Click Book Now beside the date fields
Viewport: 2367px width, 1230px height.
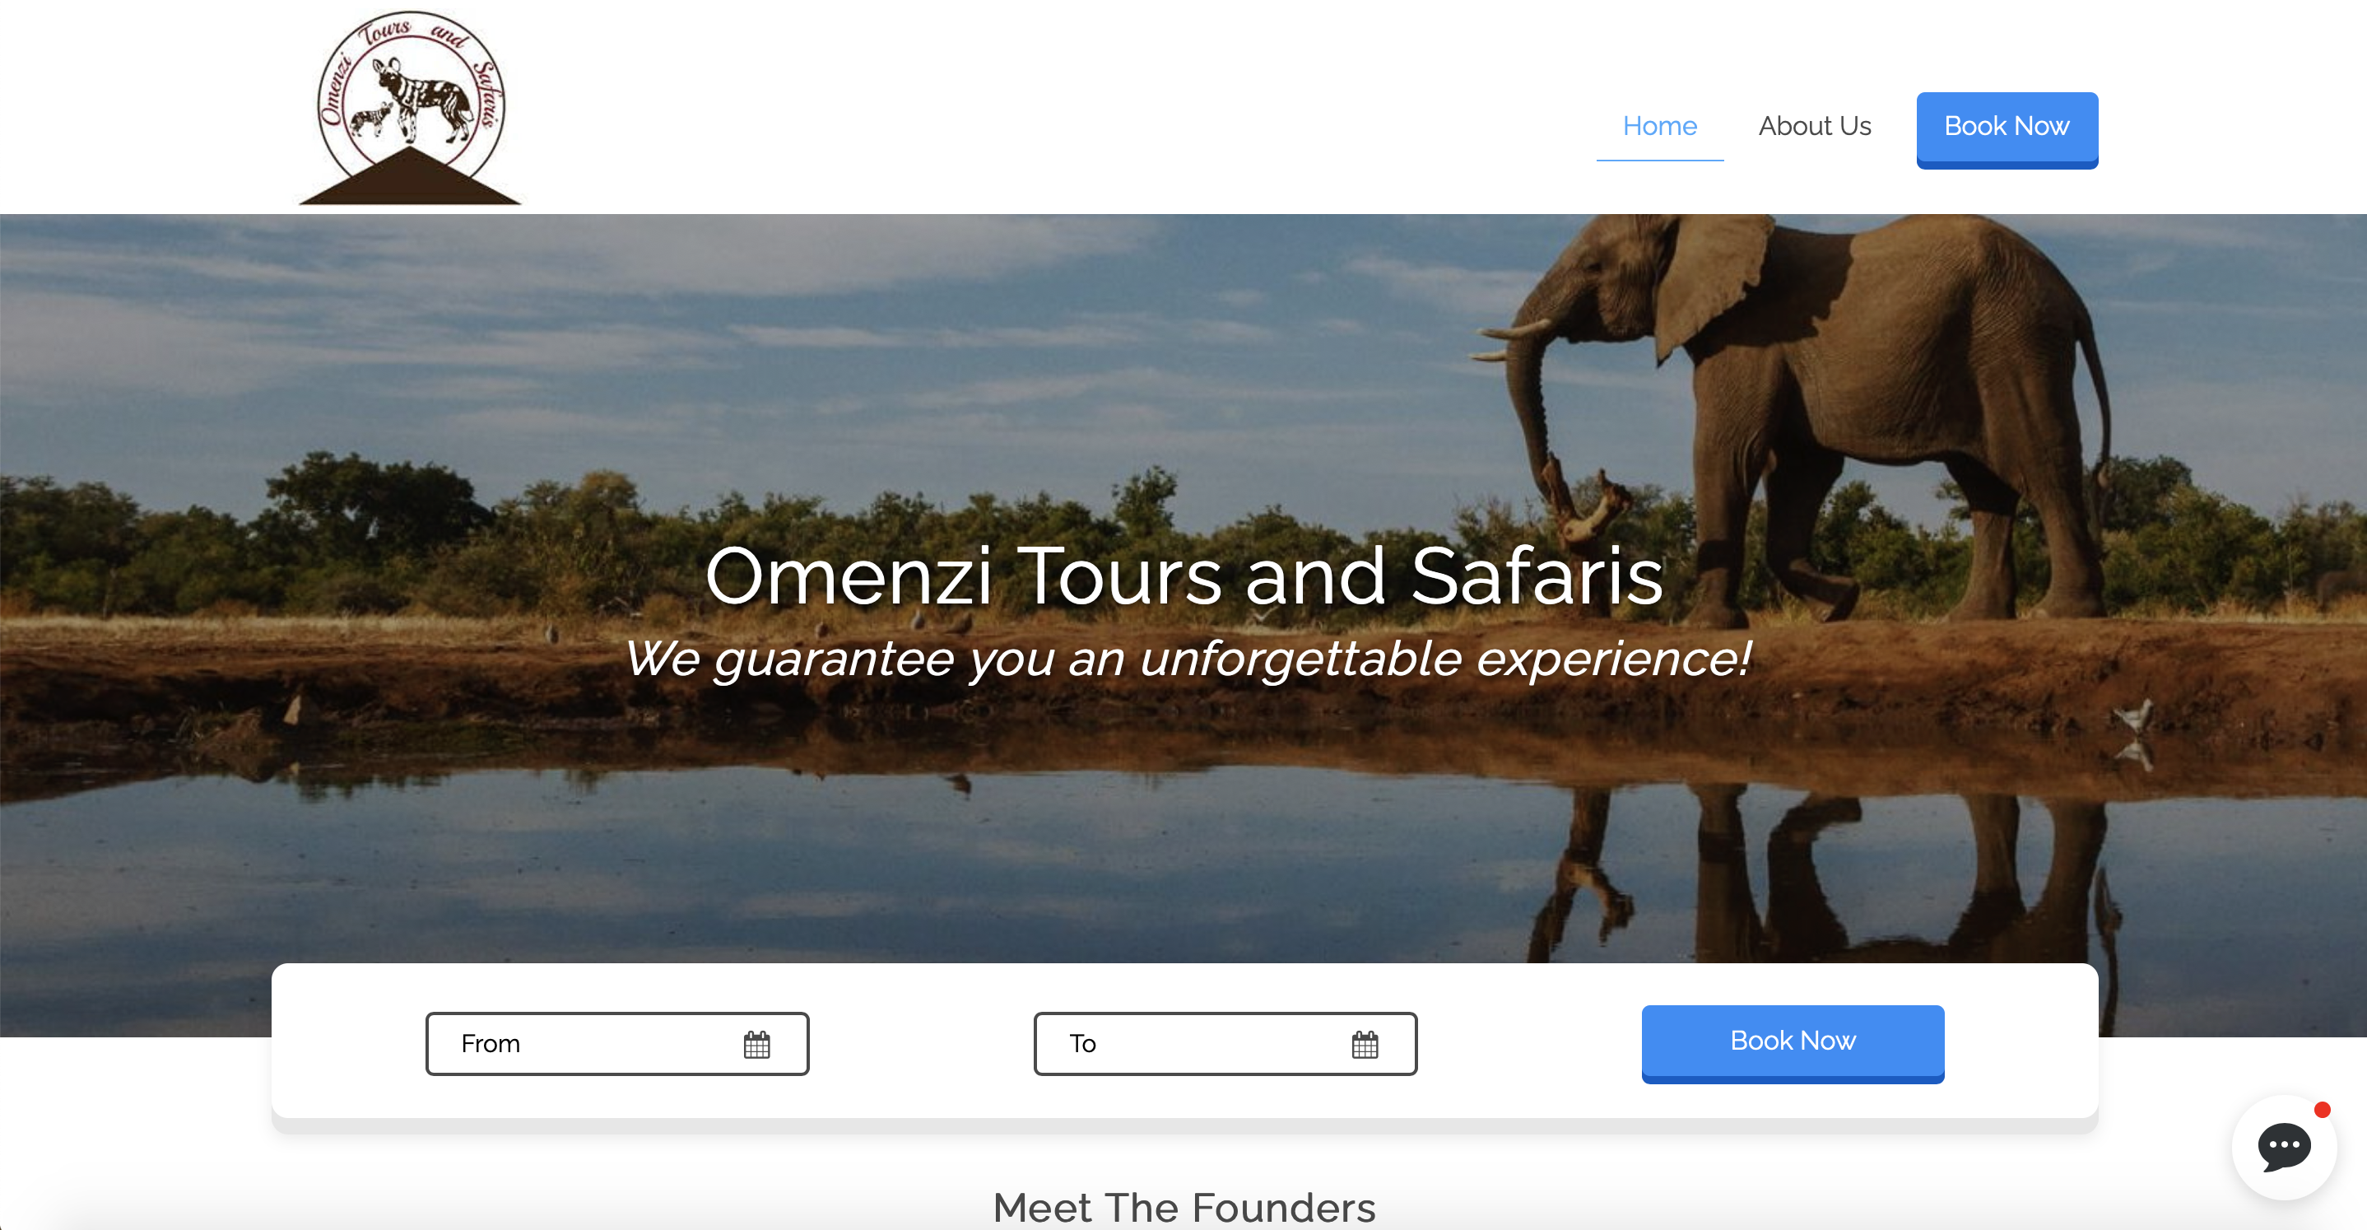coord(1793,1043)
